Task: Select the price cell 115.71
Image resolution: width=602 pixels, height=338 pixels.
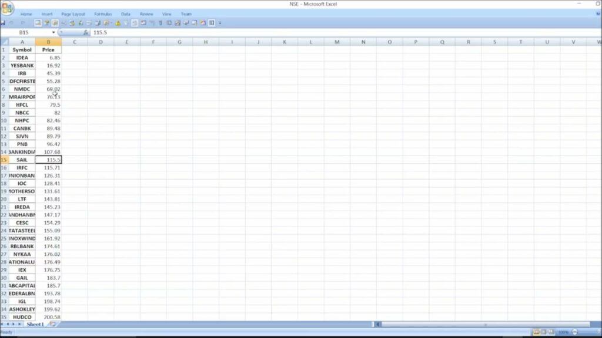Action: point(48,167)
